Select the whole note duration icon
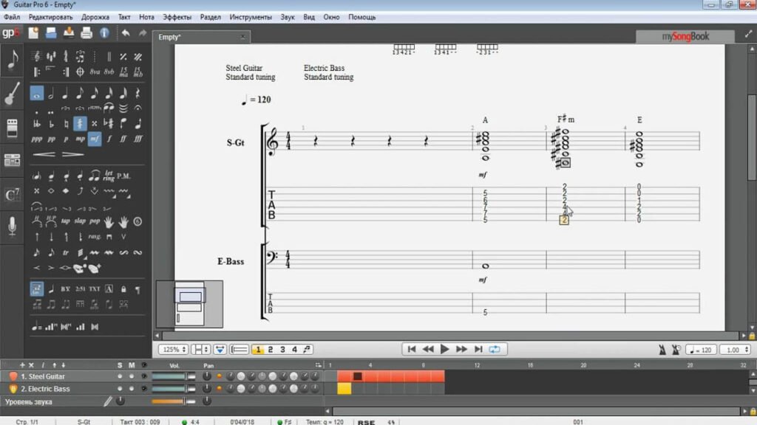757x425 pixels. click(37, 94)
